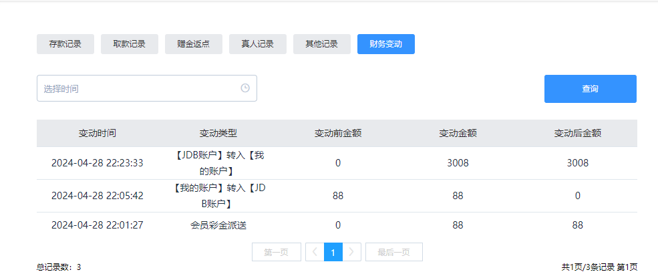Open the 存款记录 tab
Viewport: 658px width, 278px height.
pyautogui.click(x=65, y=44)
